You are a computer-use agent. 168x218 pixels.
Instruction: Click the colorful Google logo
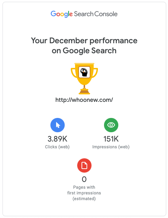[61, 14]
